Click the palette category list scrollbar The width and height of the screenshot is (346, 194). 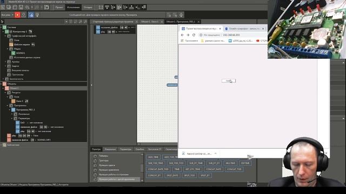[x=142, y=168]
